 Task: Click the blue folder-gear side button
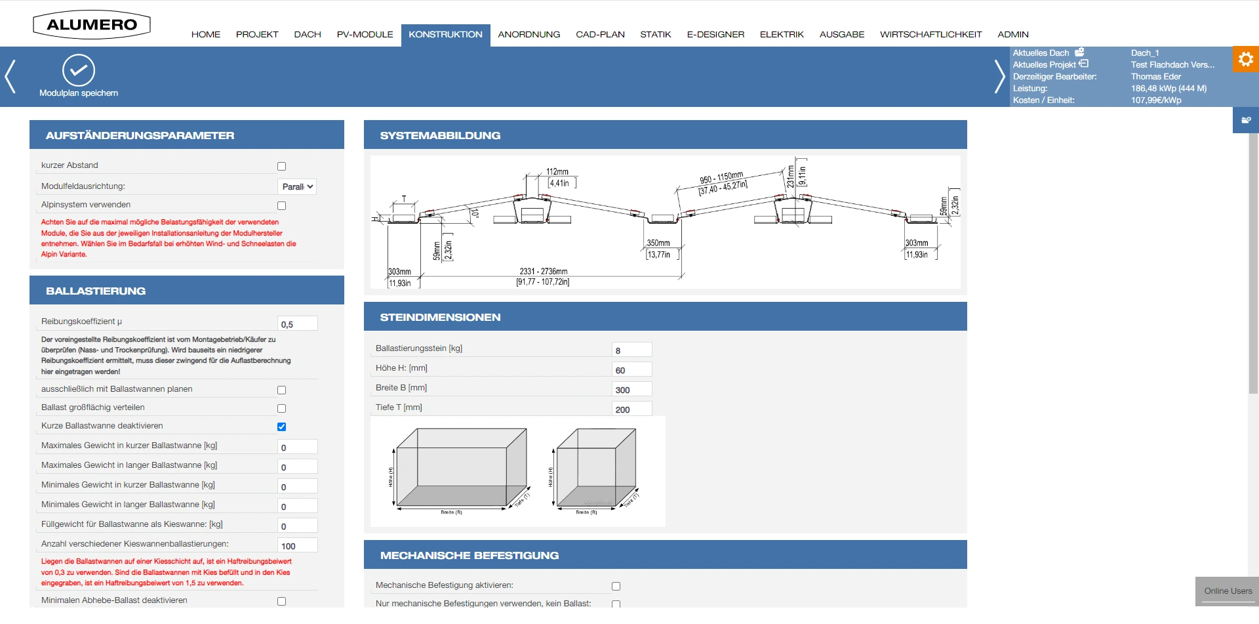(1245, 120)
